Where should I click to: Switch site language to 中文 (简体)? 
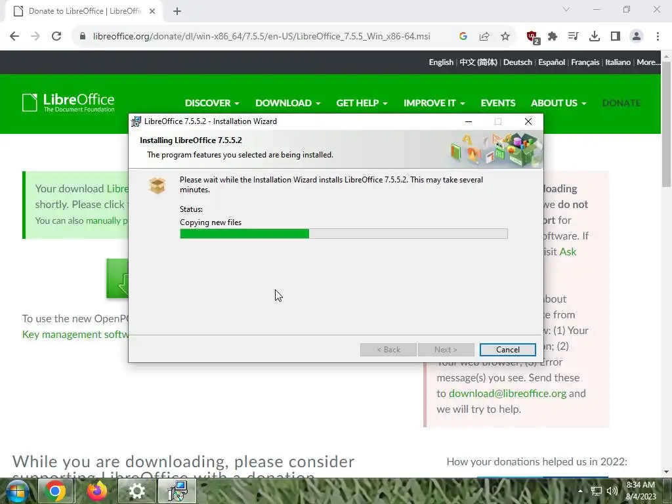(x=478, y=62)
